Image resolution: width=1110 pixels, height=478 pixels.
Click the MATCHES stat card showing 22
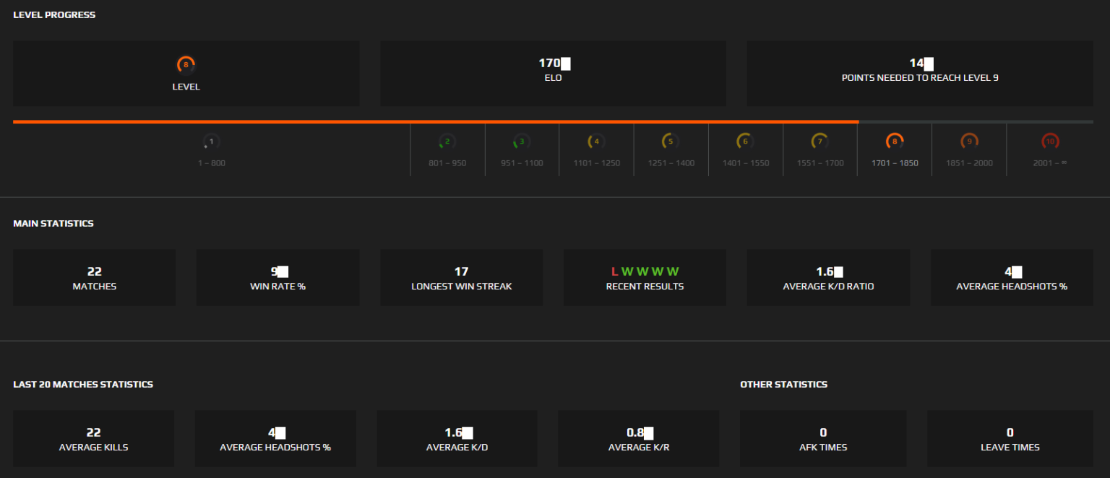[x=94, y=277]
